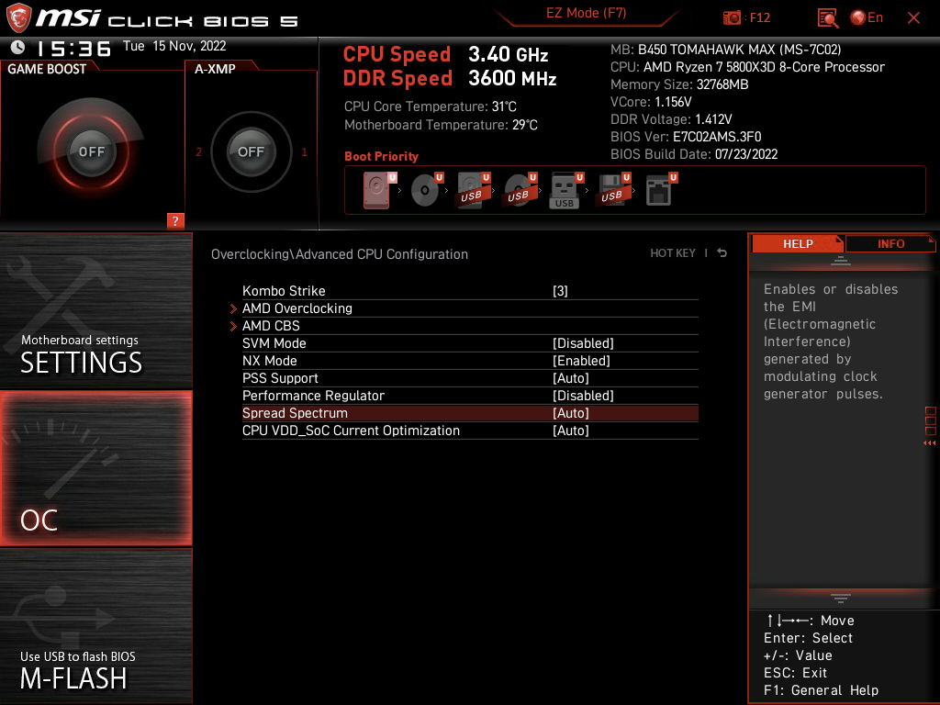This screenshot has height=705, width=940.
Task: Toggle the GAME BOOST knob
Action: [91, 151]
